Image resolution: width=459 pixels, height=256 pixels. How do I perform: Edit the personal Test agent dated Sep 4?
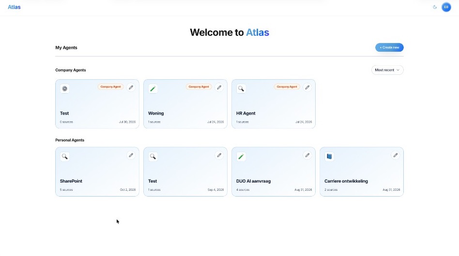tap(219, 155)
